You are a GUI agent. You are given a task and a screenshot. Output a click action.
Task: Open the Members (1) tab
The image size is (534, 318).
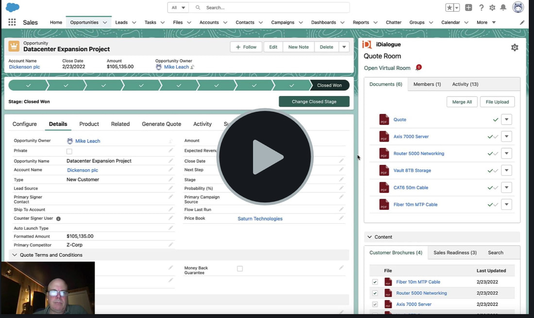(427, 84)
